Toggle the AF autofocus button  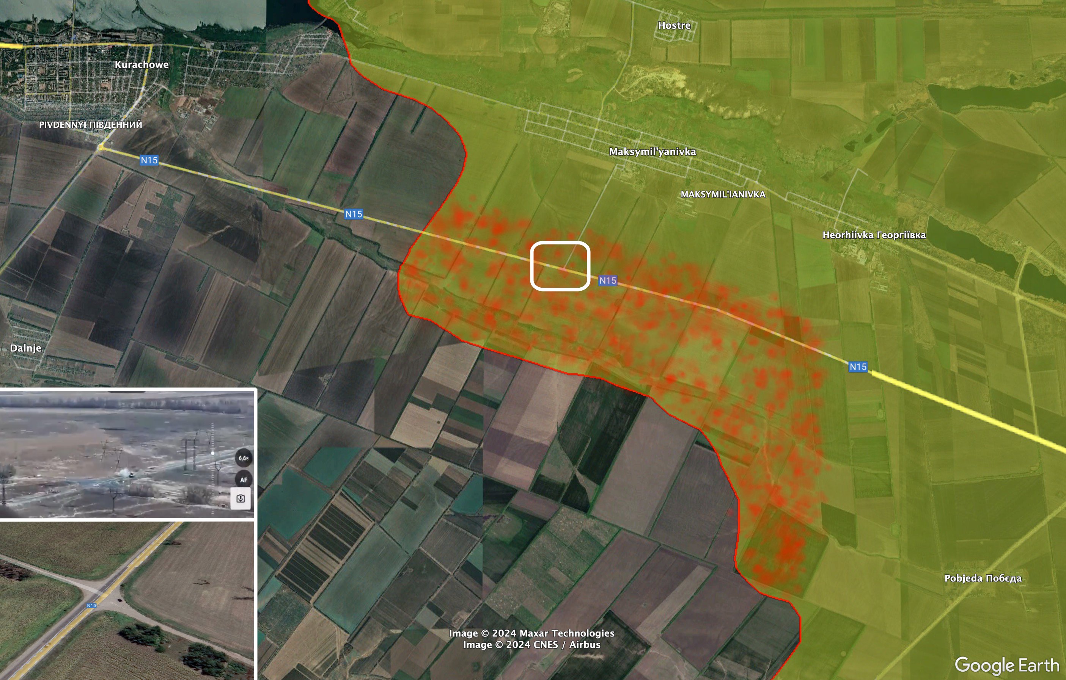244,479
